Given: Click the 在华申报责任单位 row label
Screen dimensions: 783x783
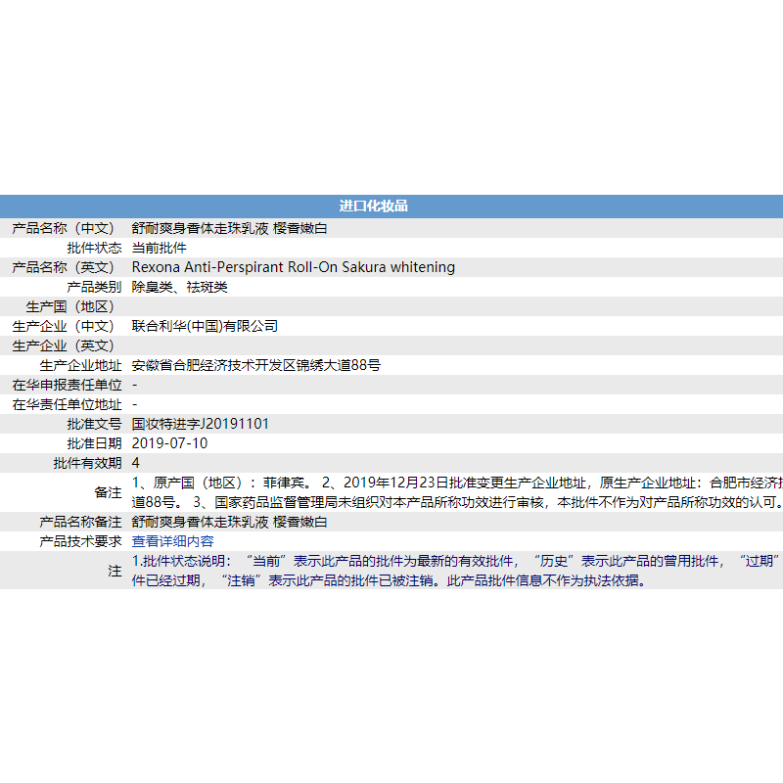Looking at the screenshot, I should pyautogui.click(x=67, y=385).
